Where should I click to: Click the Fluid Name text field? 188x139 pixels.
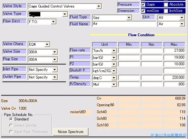tap(124, 24)
